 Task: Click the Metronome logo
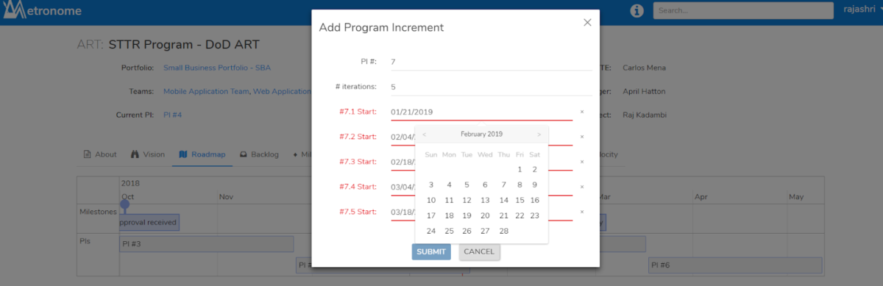(x=41, y=11)
